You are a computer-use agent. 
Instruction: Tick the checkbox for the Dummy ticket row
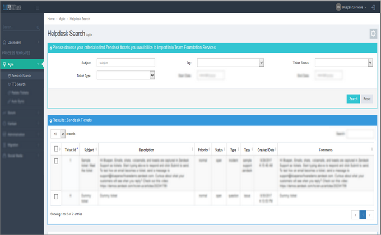(x=56, y=196)
